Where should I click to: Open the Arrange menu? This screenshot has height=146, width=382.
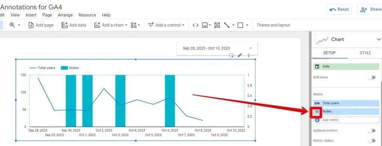[x=65, y=15]
